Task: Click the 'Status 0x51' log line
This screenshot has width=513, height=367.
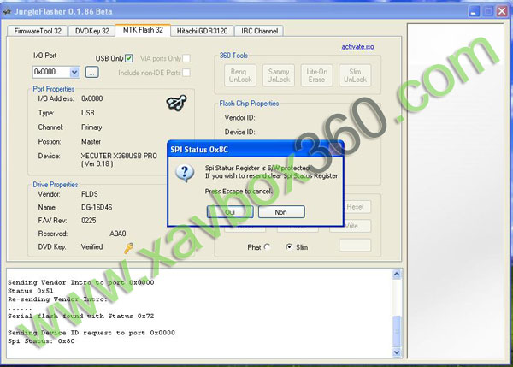Action: click(x=31, y=291)
